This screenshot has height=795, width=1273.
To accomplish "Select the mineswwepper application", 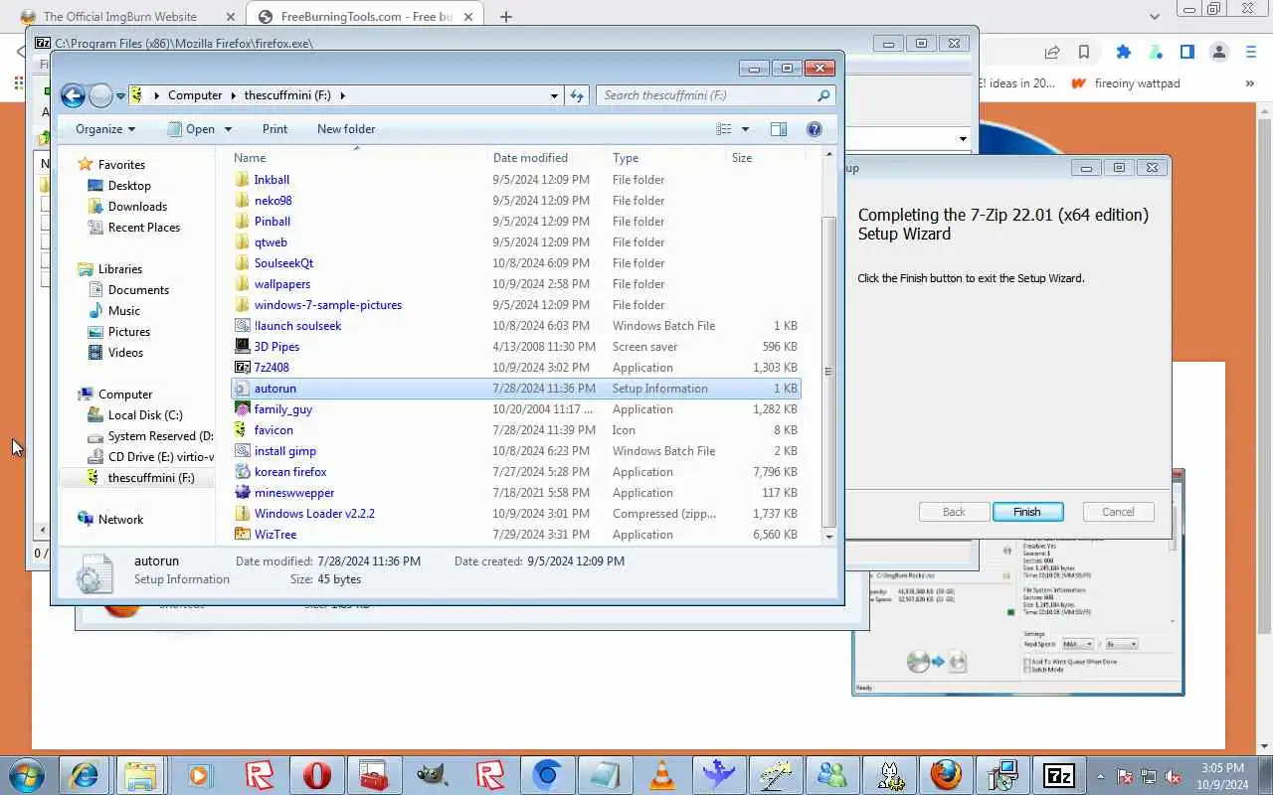I will (x=294, y=493).
